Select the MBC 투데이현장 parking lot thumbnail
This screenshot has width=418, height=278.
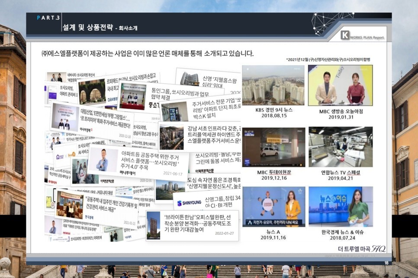click(273, 147)
